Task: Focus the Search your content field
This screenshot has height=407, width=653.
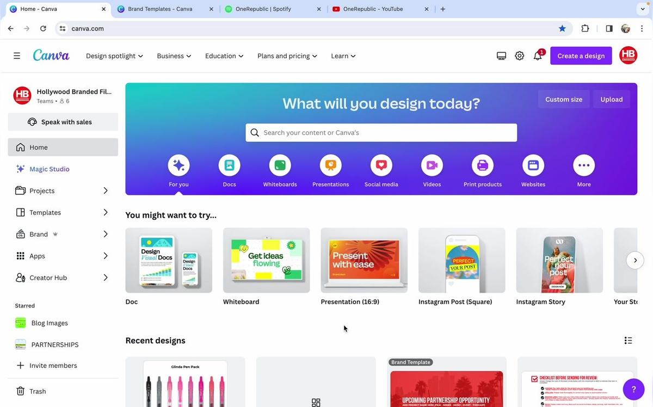Action: [x=381, y=133]
